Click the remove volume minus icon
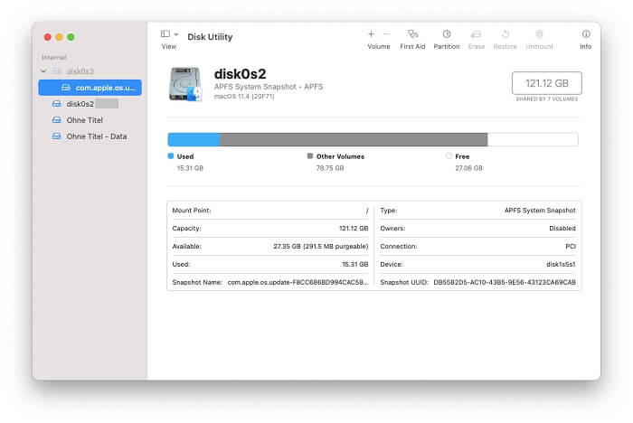Screen dimensions: 633x423 387,34
